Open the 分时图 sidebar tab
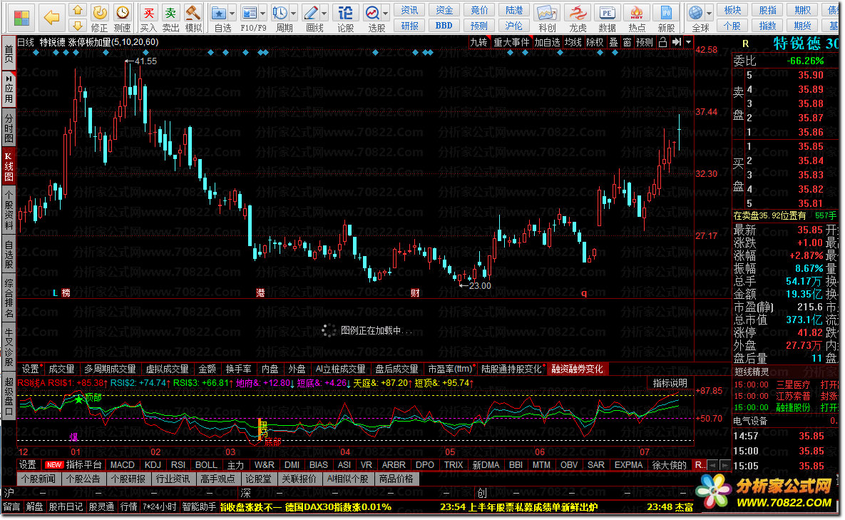 [9, 128]
